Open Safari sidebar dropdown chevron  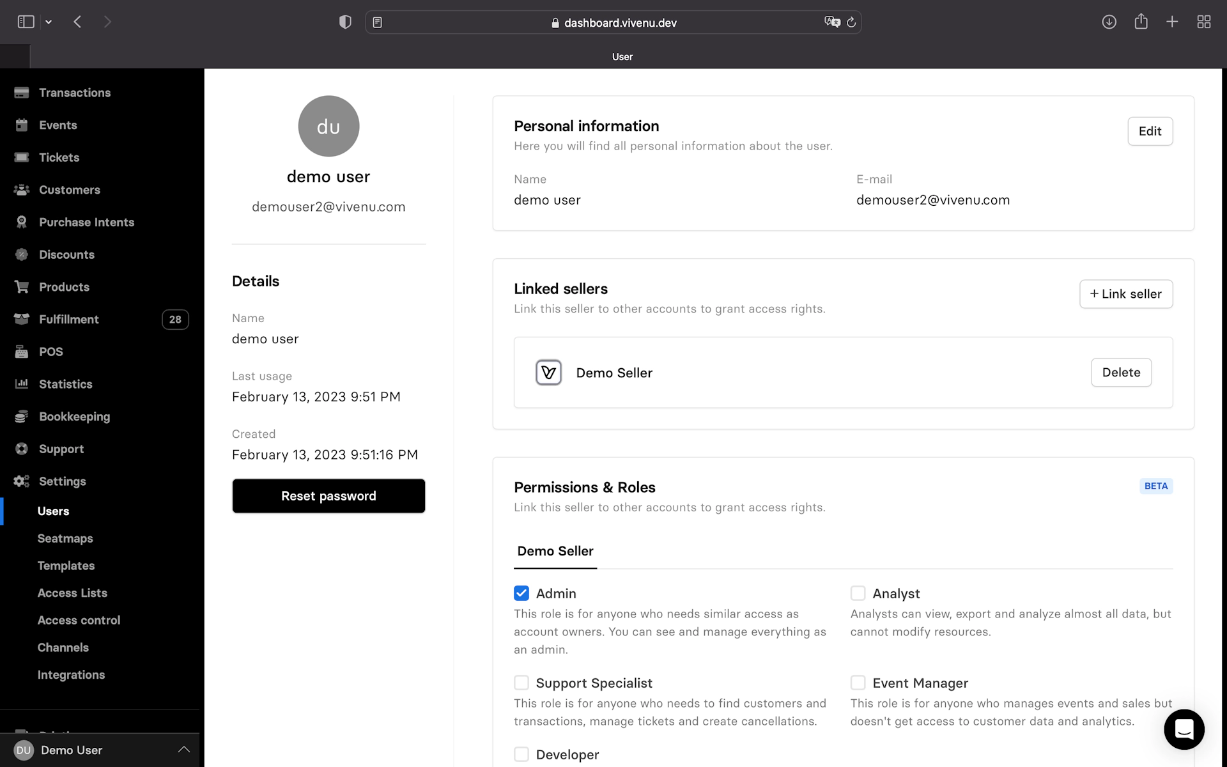click(49, 22)
